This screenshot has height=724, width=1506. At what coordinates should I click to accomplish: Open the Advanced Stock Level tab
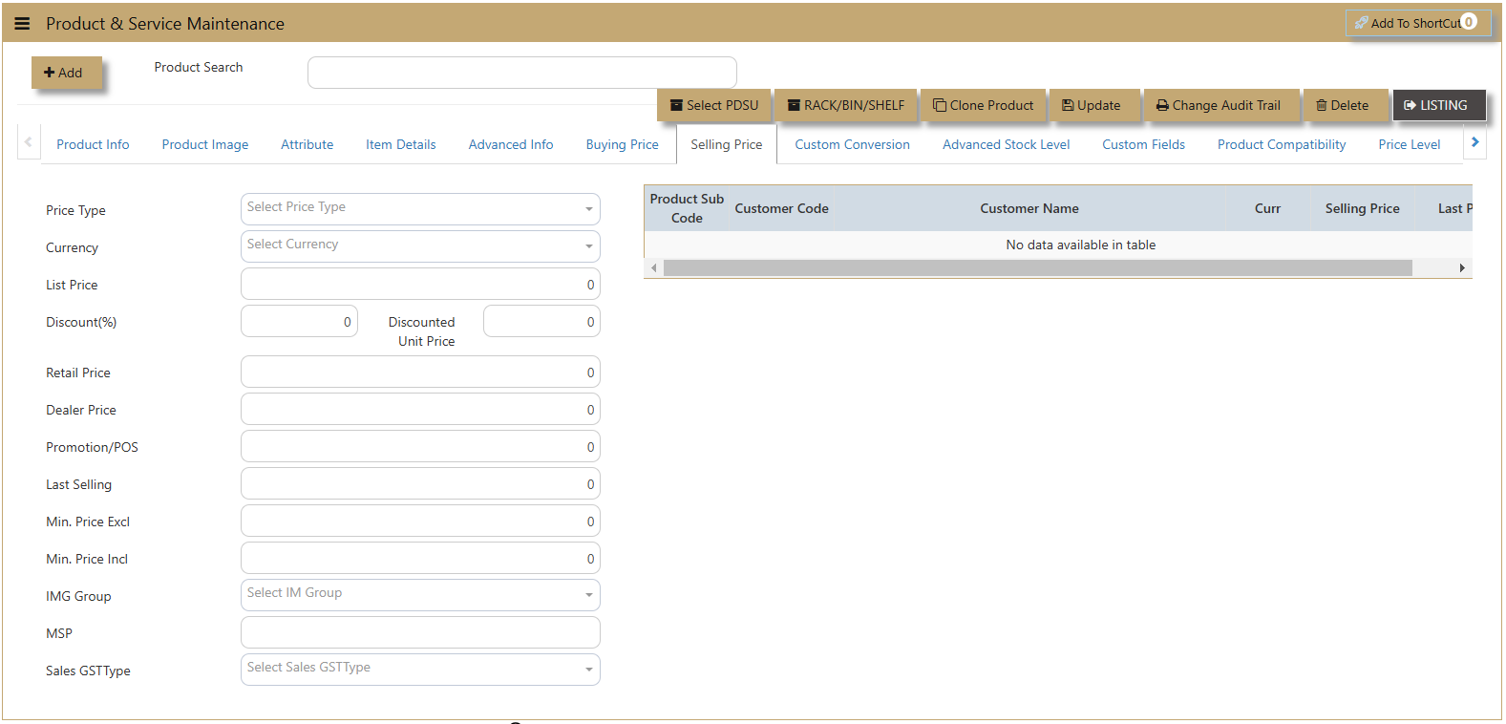click(x=1007, y=144)
